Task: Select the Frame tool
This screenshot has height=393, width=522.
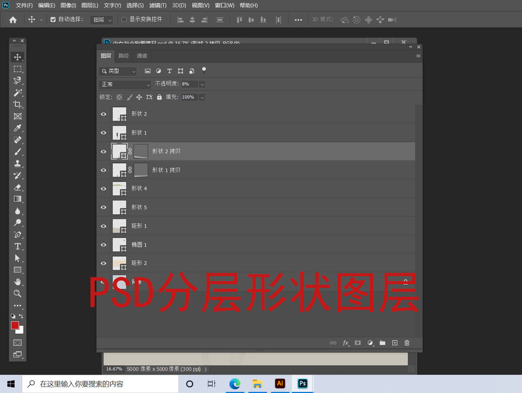Action: (x=17, y=116)
